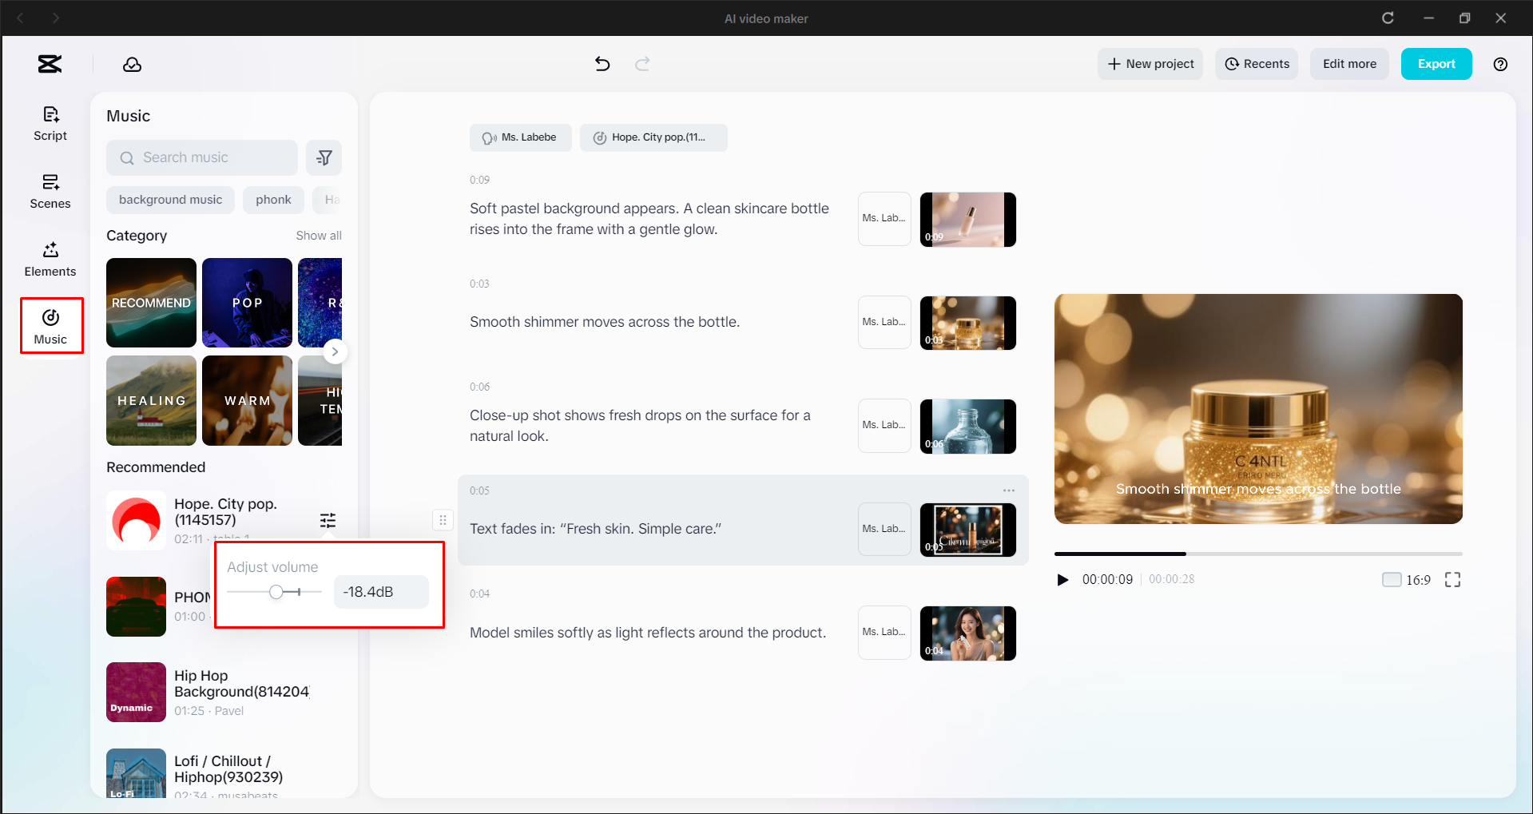This screenshot has width=1533, height=814.
Task: Open the Edit more menu
Action: coord(1348,64)
